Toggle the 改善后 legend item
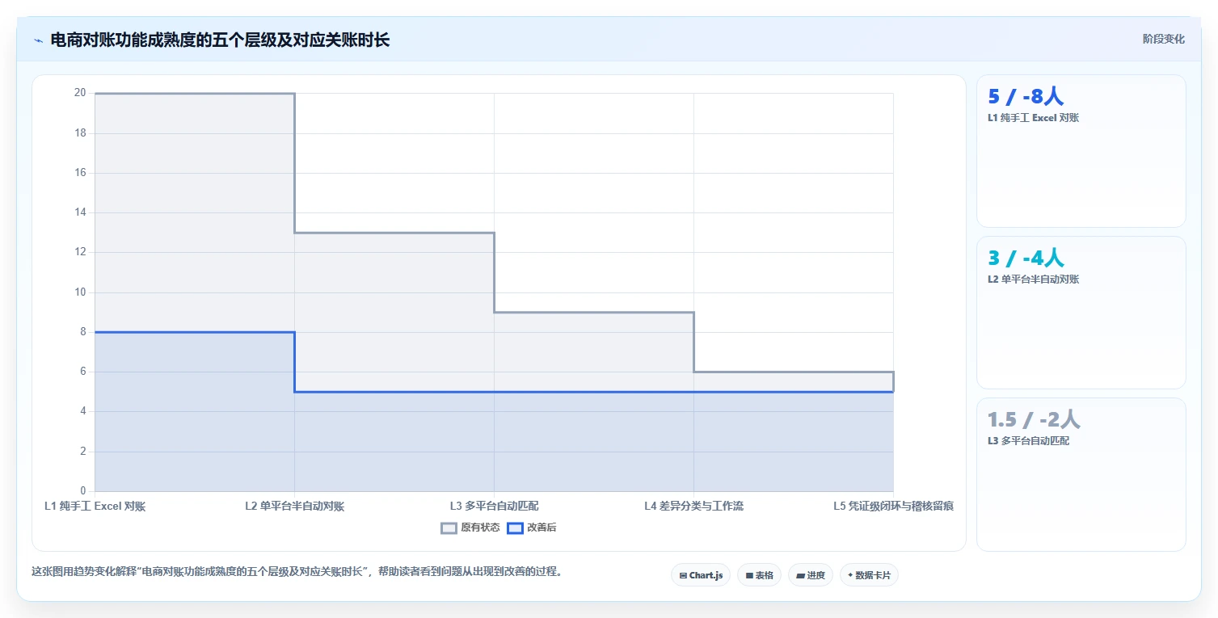 [532, 528]
